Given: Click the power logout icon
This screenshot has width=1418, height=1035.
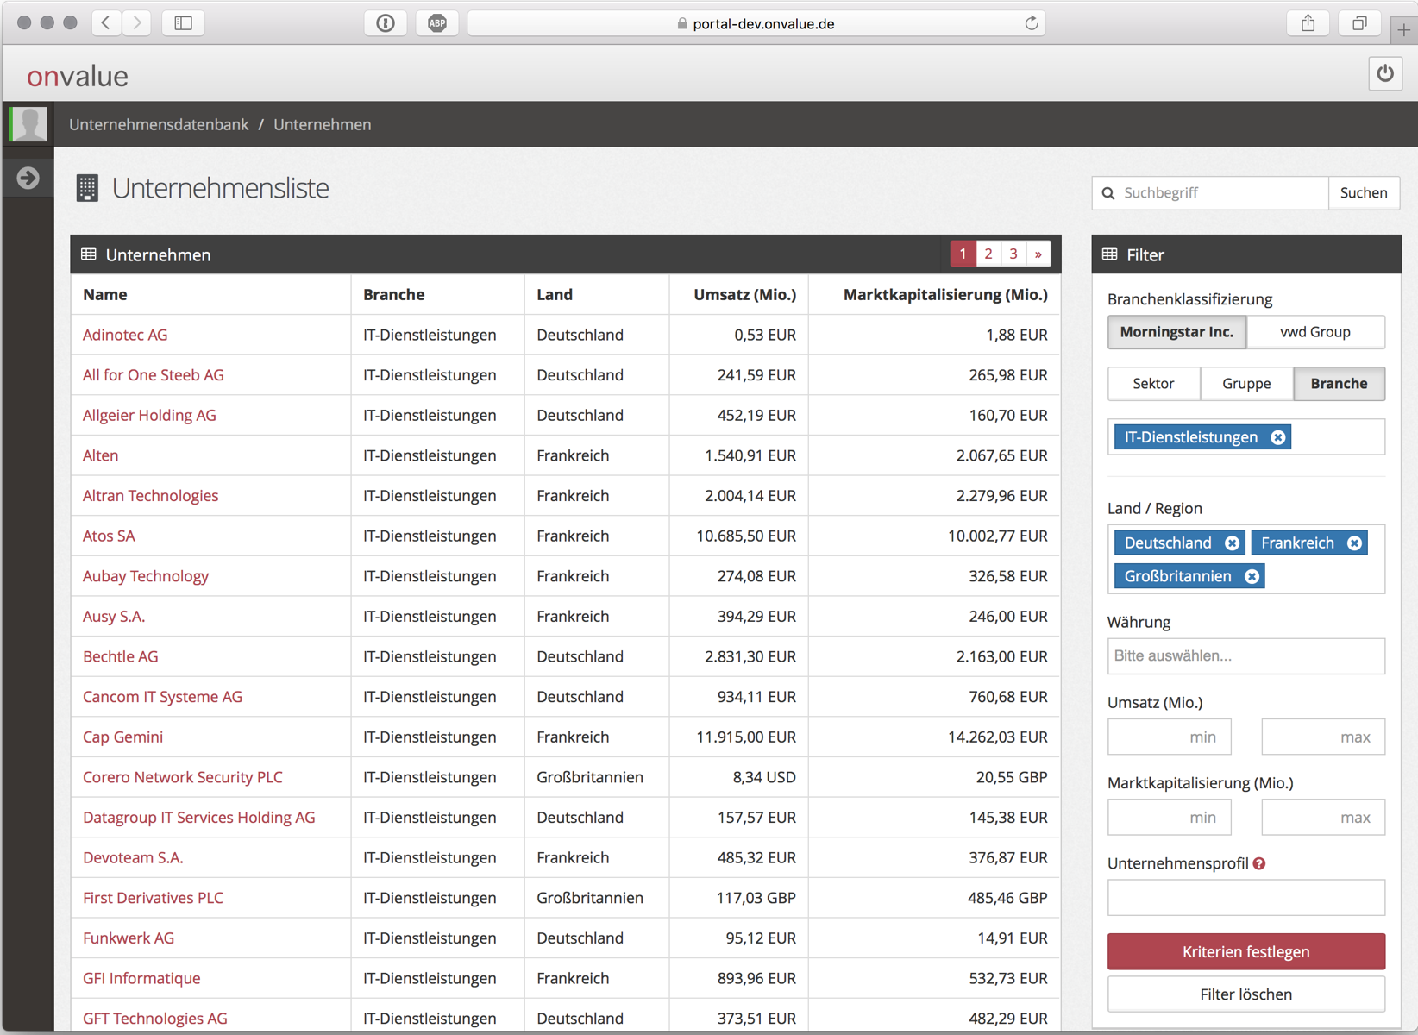Looking at the screenshot, I should pyautogui.click(x=1384, y=74).
